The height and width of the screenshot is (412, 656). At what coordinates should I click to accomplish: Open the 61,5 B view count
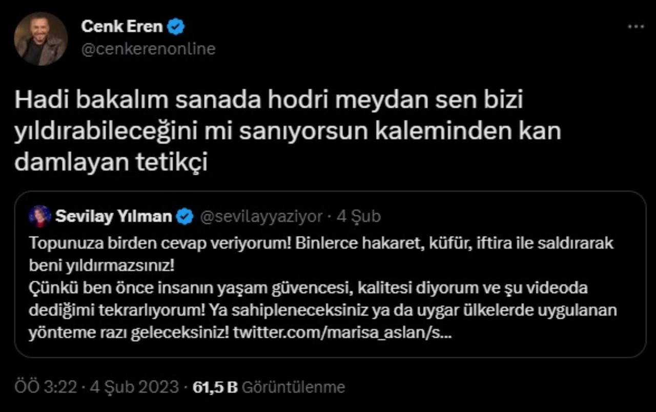pos(215,387)
